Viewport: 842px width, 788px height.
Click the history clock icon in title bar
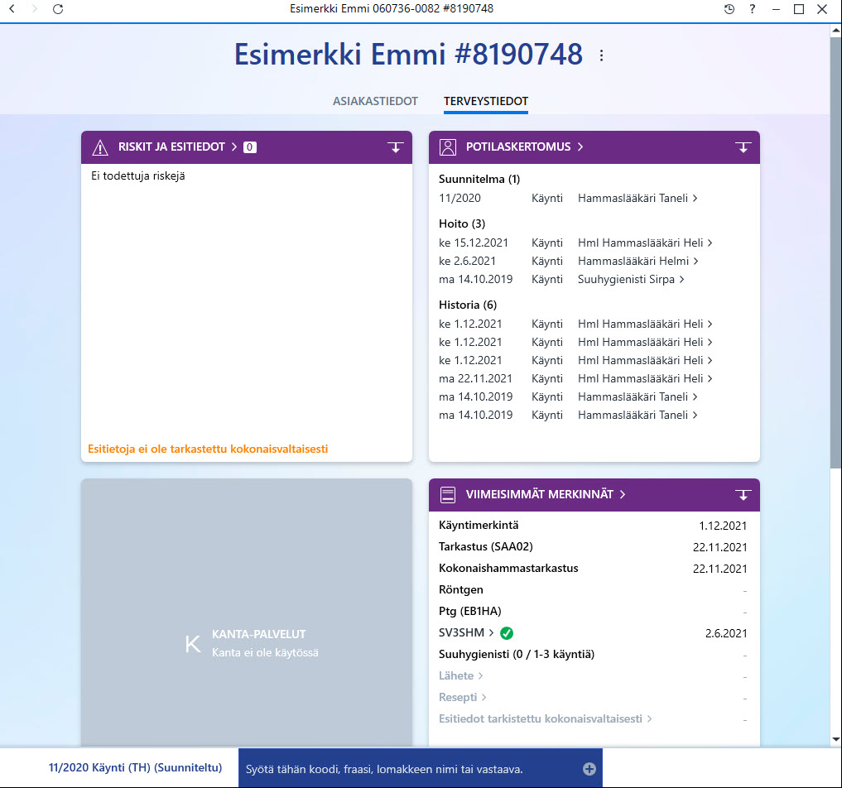[729, 8]
